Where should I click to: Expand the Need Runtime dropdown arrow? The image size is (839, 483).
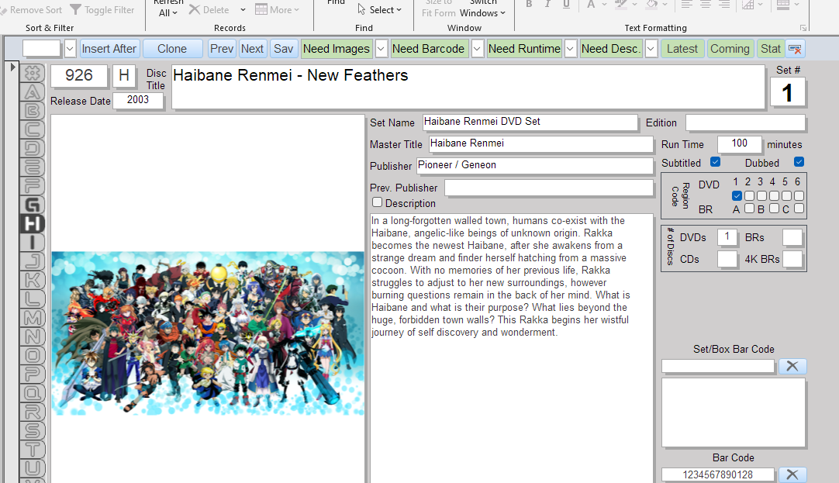571,49
